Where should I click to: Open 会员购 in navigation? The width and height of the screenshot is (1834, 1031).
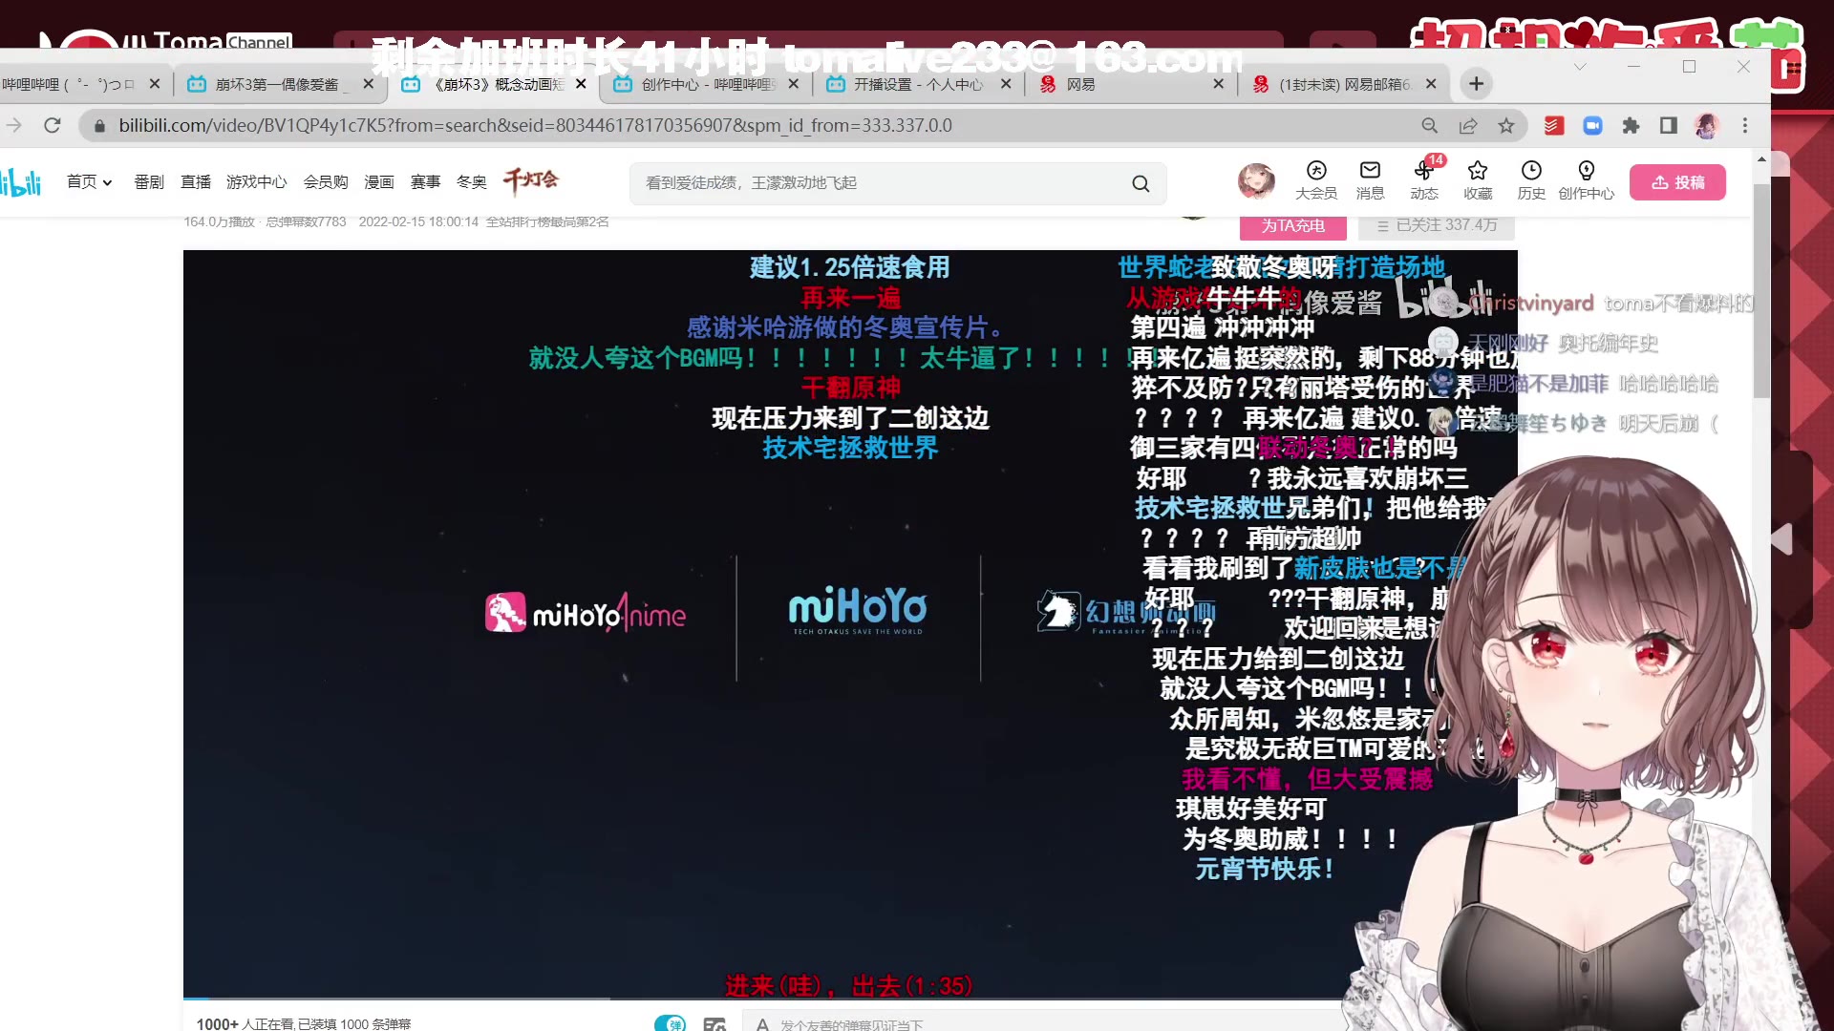326,181
